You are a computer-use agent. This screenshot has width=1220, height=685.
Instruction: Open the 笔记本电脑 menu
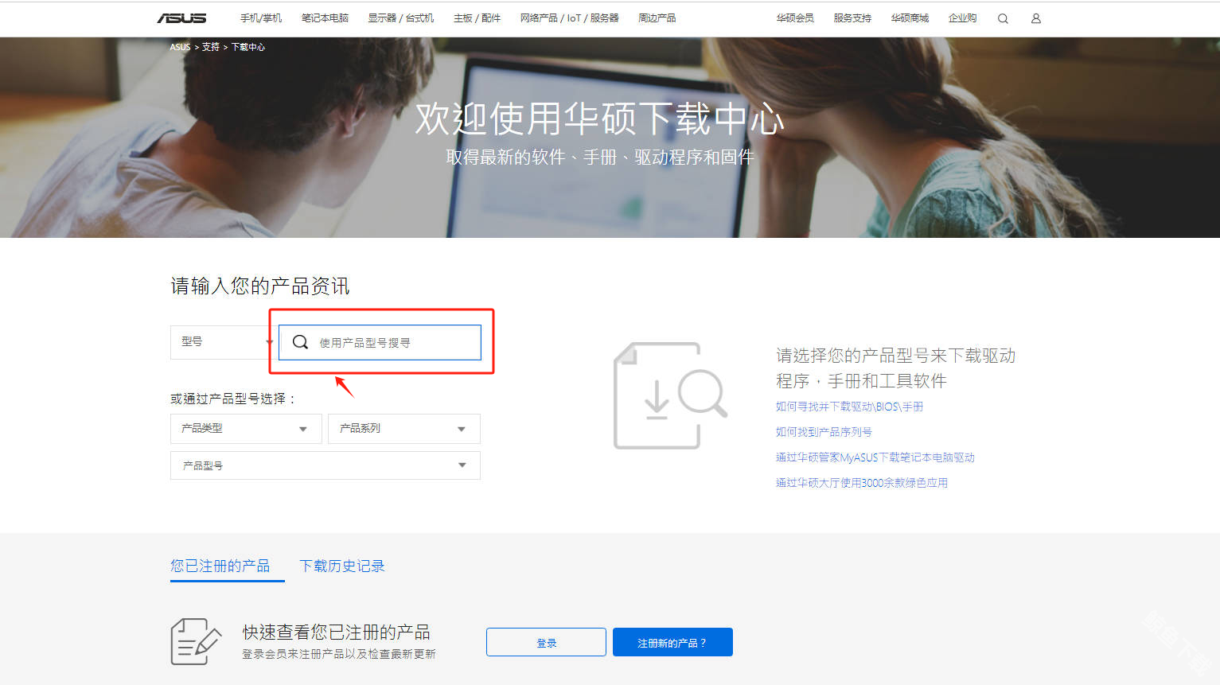pos(325,18)
